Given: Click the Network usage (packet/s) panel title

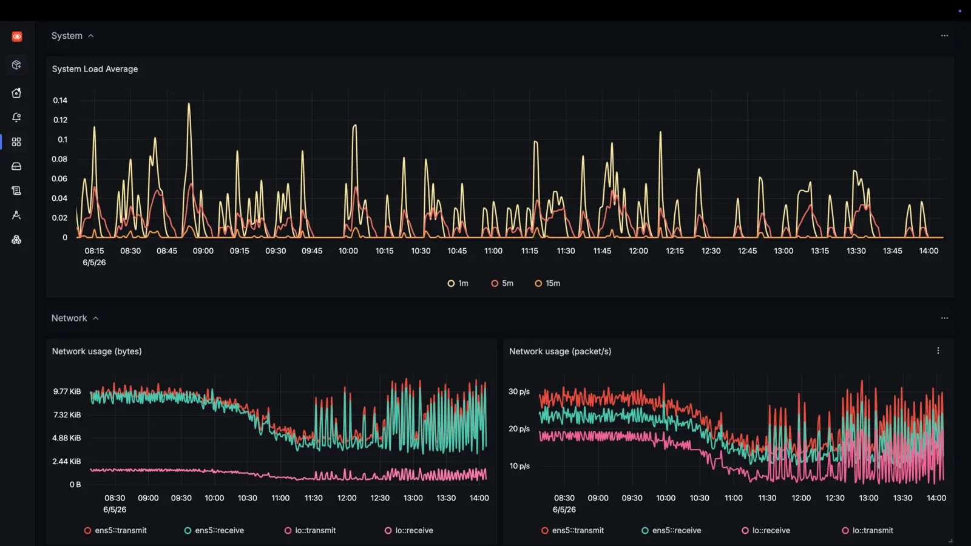Looking at the screenshot, I should (x=560, y=351).
